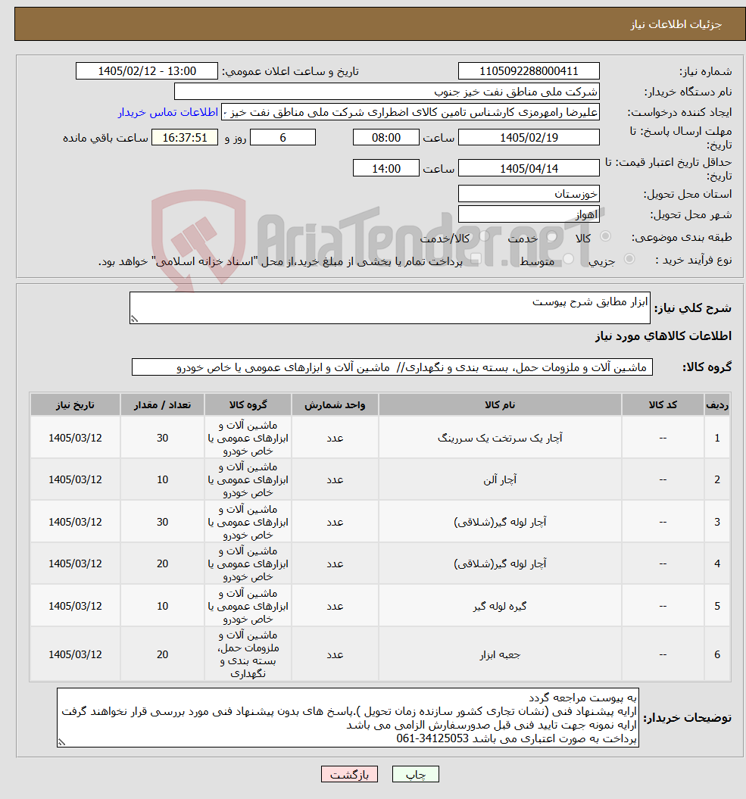746x799 pixels.
Task: Click the بازگشت (back) button
Action: tap(349, 774)
